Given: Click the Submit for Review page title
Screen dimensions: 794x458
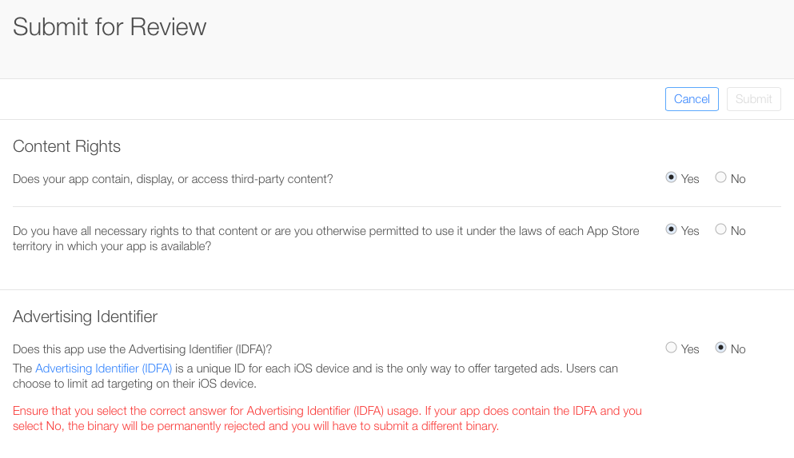Looking at the screenshot, I should click(x=110, y=27).
